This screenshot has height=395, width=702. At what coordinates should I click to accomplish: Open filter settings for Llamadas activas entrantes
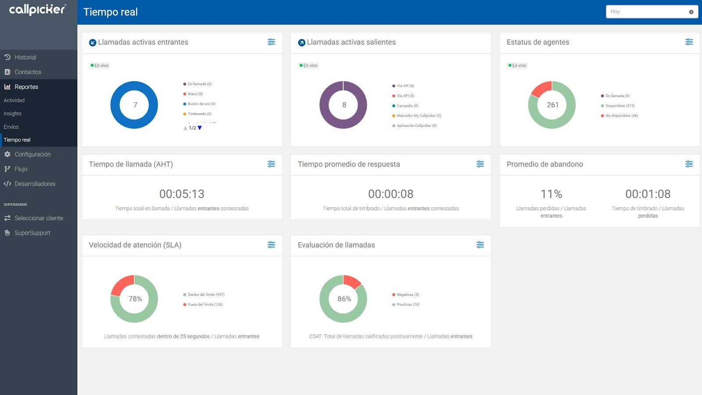click(271, 42)
